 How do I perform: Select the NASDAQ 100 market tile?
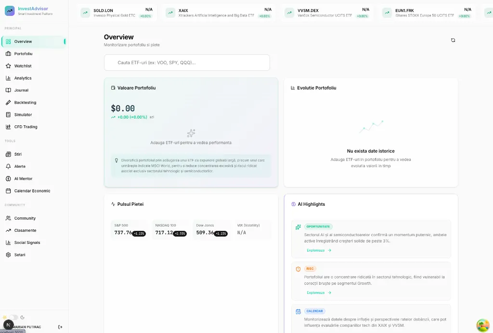(171, 230)
